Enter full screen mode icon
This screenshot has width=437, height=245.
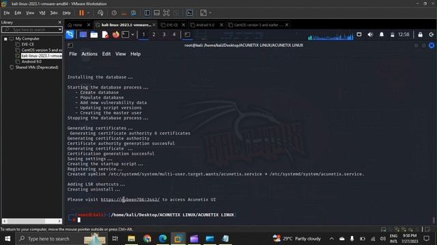coord(167,13)
